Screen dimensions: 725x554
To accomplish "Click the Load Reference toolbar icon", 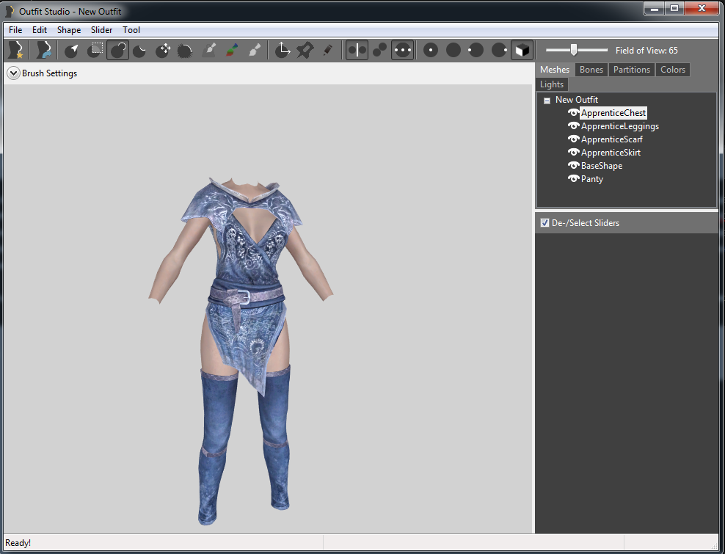I will (45, 50).
